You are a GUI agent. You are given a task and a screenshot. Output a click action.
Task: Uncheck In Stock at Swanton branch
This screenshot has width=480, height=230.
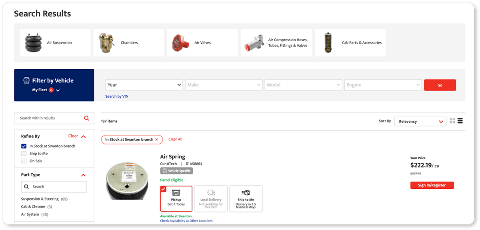24,146
